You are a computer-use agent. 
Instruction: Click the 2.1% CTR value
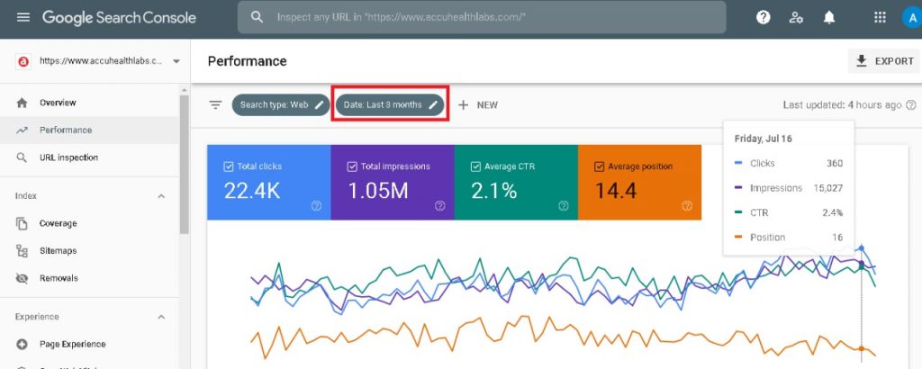(494, 191)
